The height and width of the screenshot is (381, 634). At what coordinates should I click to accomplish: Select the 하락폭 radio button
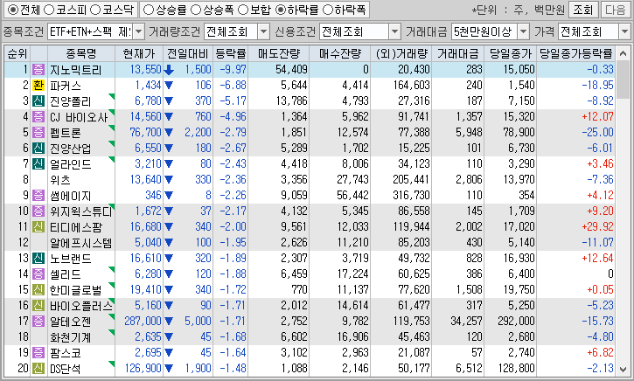(328, 10)
